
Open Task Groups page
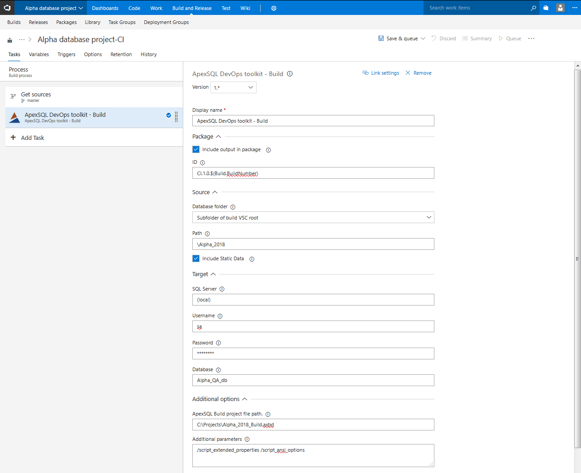click(122, 22)
